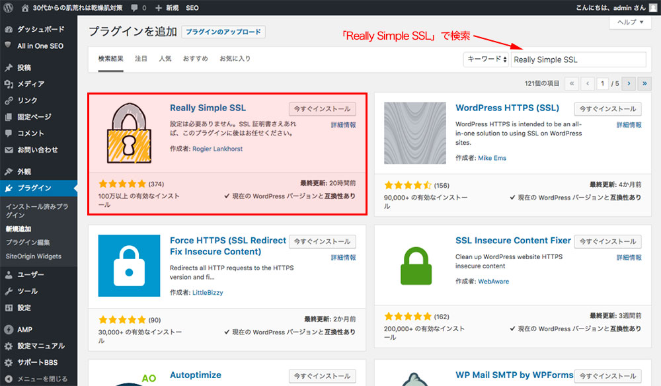661x386 pixels.
Task: Install WP Mail SMTP by WPForms now
Action: point(608,376)
